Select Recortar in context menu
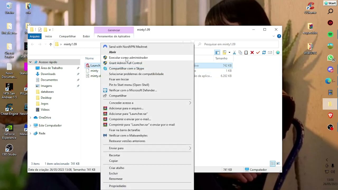Image resolution: width=338 pixels, height=190 pixels. click(x=147, y=155)
